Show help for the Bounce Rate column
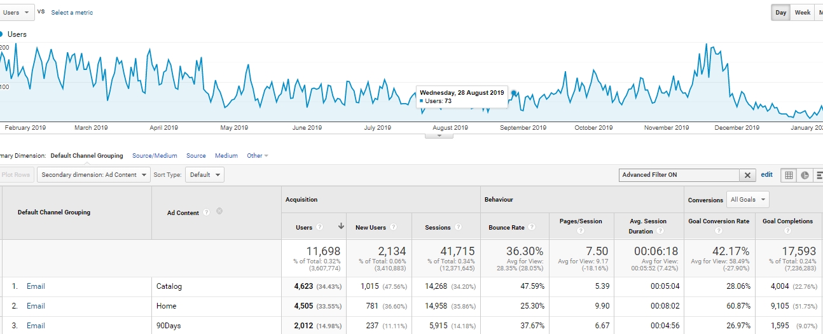 tap(532, 227)
